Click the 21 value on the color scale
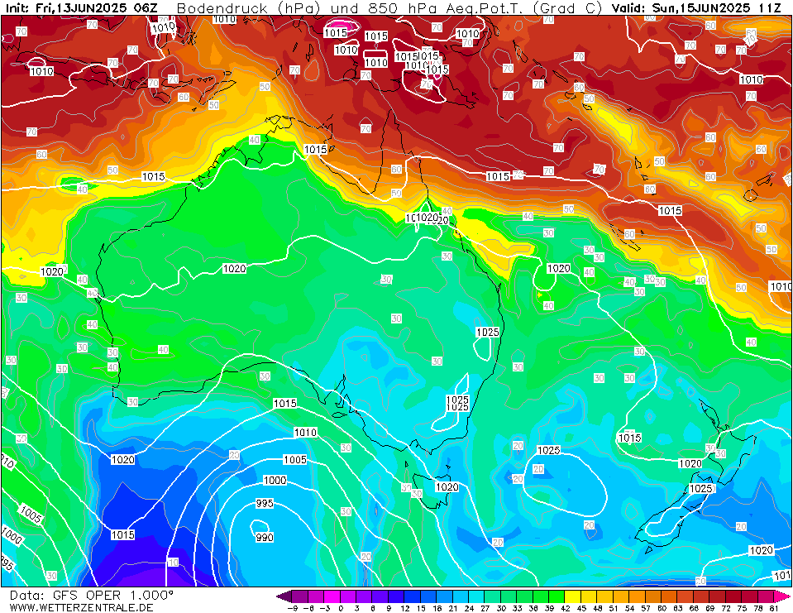This screenshot has height=613, width=793. pos(453,608)
